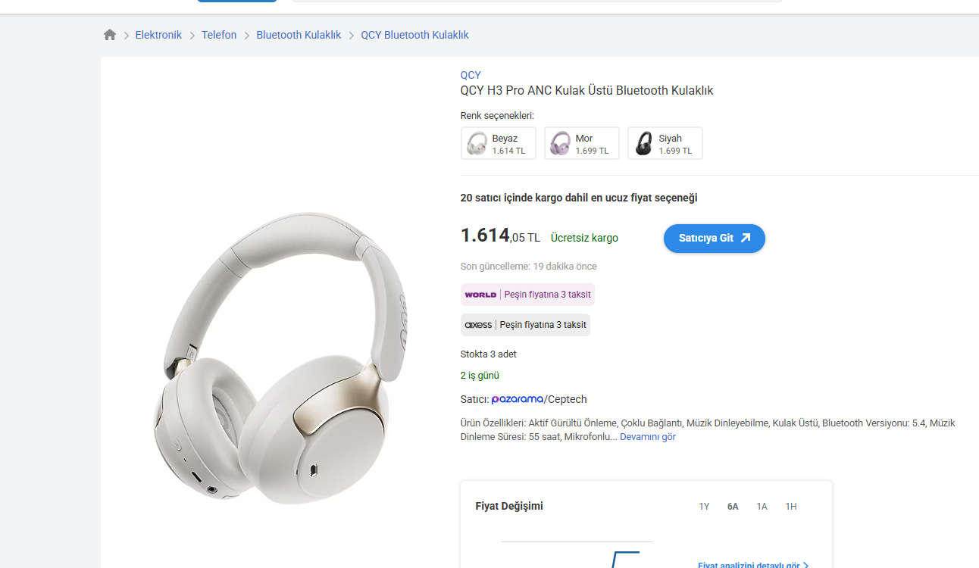Switch chart to 1H range
This screenshot has width=979, height=568.
point(790,507)
